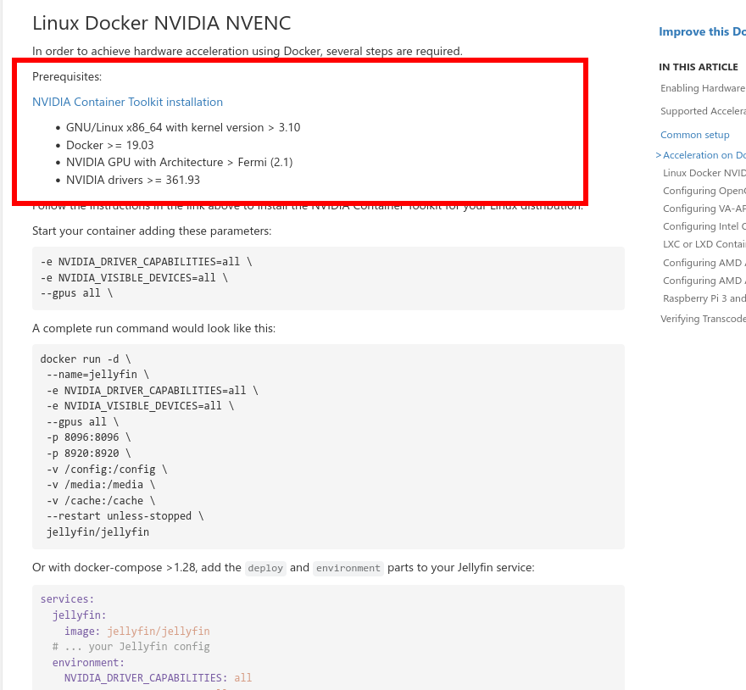Open the NVIDIA Container Toolkit installation link
This screenshot has height=690, width=746.
(x=127, y=102)
